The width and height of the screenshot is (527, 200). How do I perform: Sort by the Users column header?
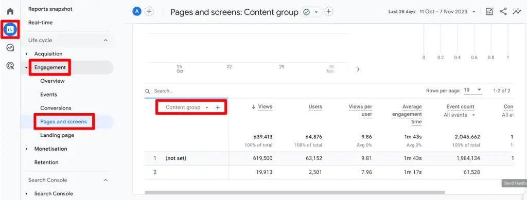[315, 107]
